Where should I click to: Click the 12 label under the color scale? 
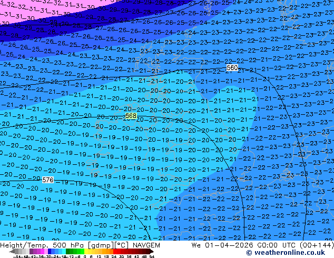pos(99,257)
